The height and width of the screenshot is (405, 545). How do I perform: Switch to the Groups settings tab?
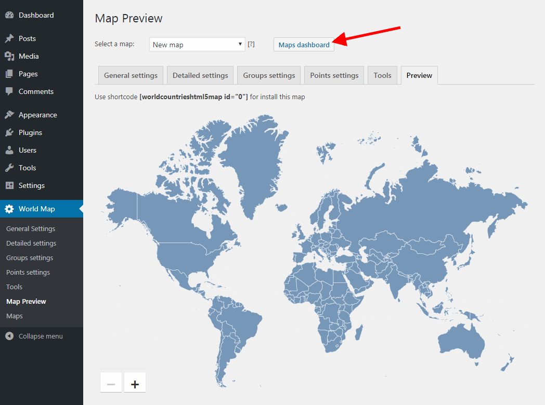pyautogui.click(x=268, y=75)
